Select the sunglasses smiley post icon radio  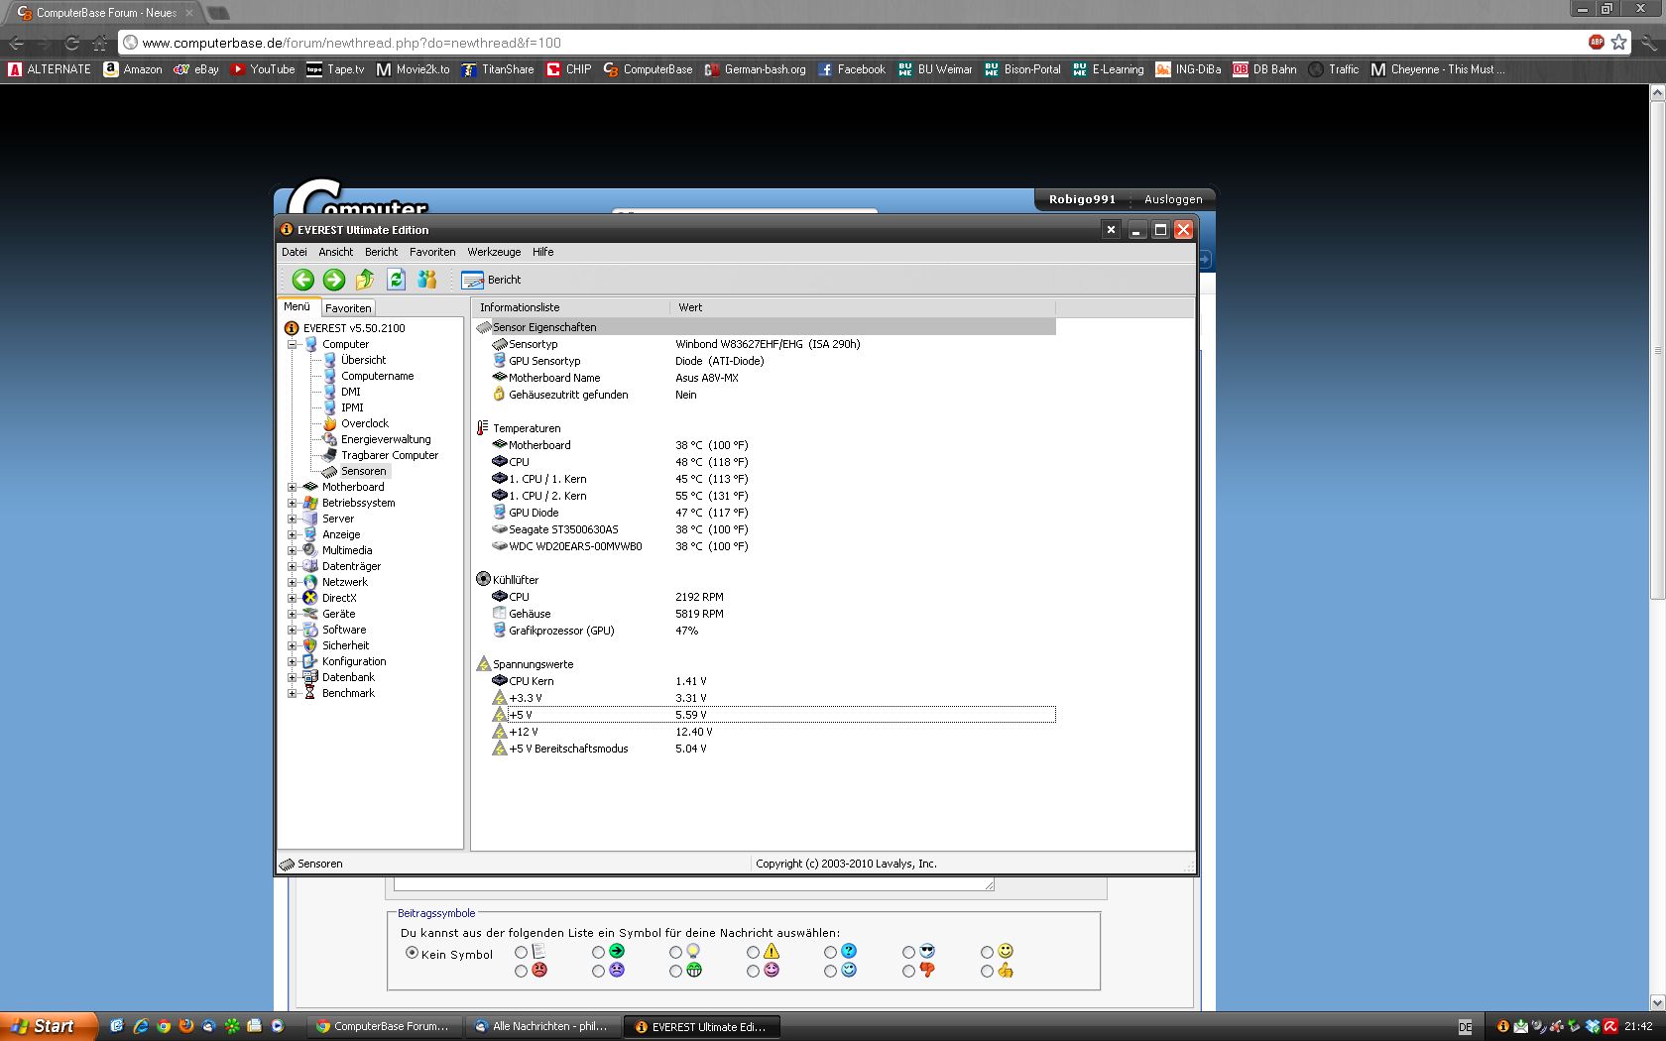click(x=908, y=952)
